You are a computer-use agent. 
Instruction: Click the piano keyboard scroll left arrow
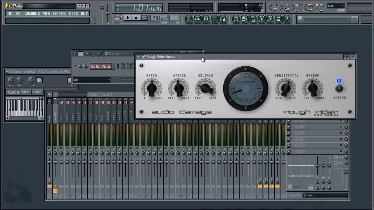click(8, 118)
